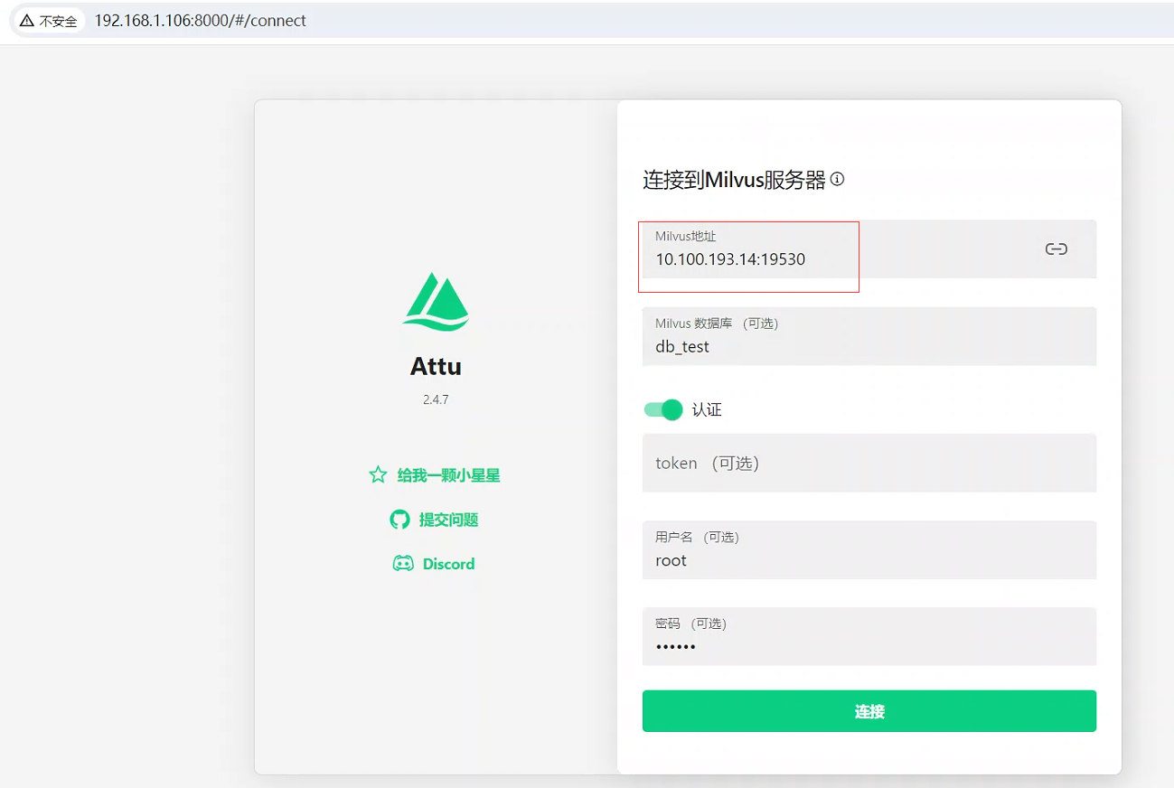
Task: Focus the Milvus地址 input field
Action: click(x=869, y=249)
